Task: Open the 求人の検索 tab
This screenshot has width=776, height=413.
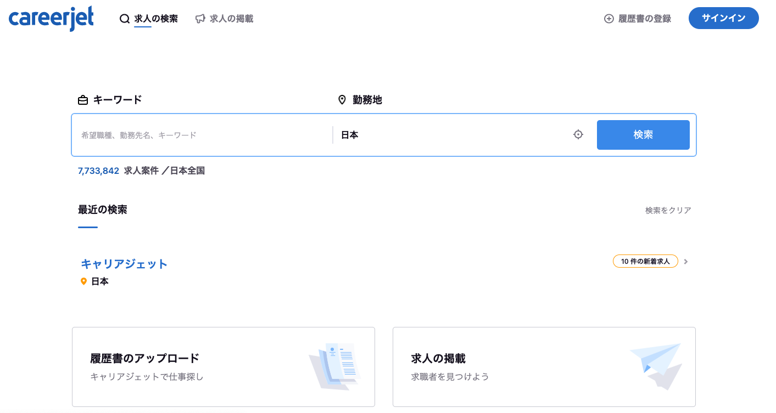Action: tap(156, 19)
